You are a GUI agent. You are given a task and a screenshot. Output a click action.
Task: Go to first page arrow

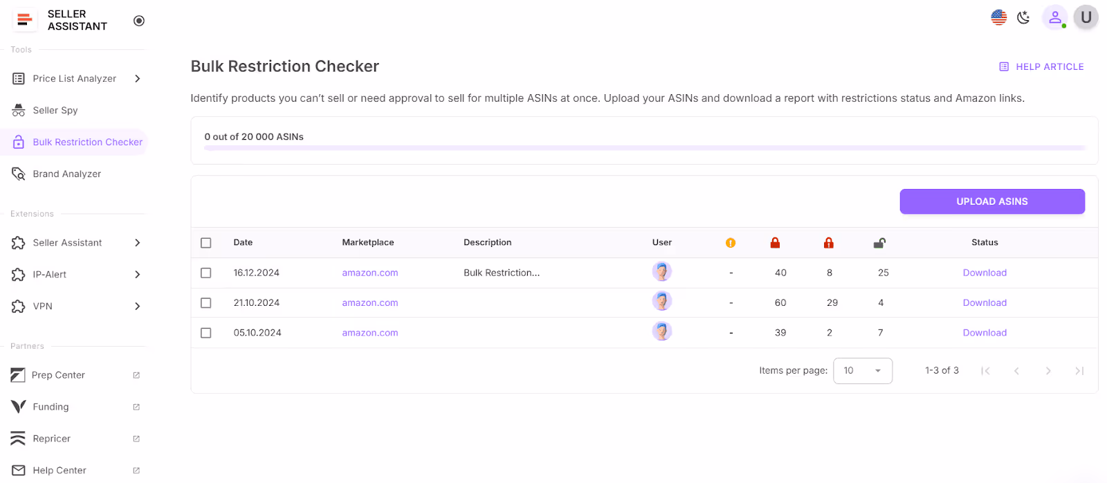click(x=985, y=371)
